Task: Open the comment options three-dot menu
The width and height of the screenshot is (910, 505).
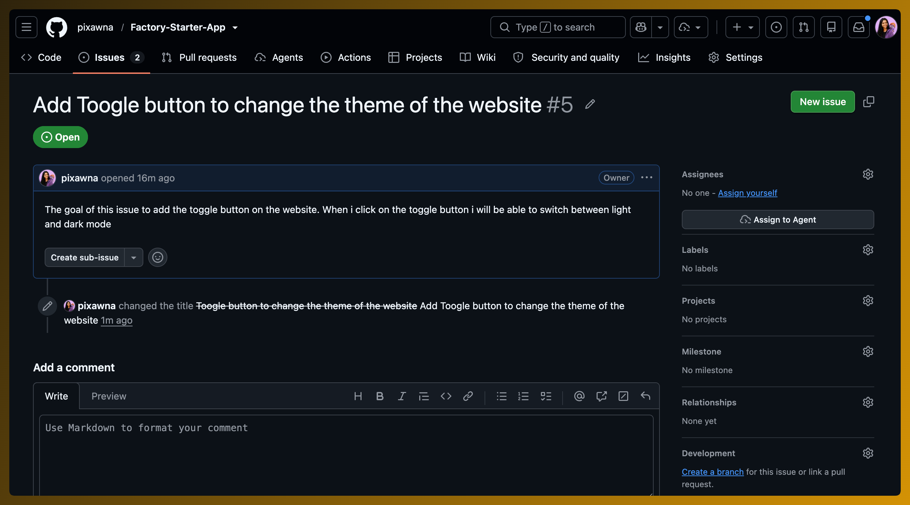Action: (x=646, y=178)
